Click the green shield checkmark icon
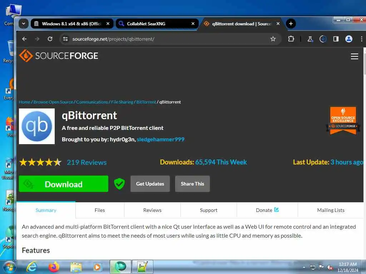The image size is (366, 274). pyautogui.click(x=119, y=184)
